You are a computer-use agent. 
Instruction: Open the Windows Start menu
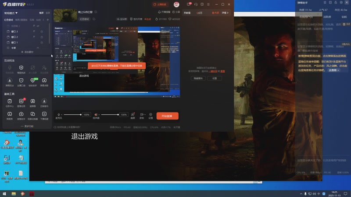tap(4, 193)
